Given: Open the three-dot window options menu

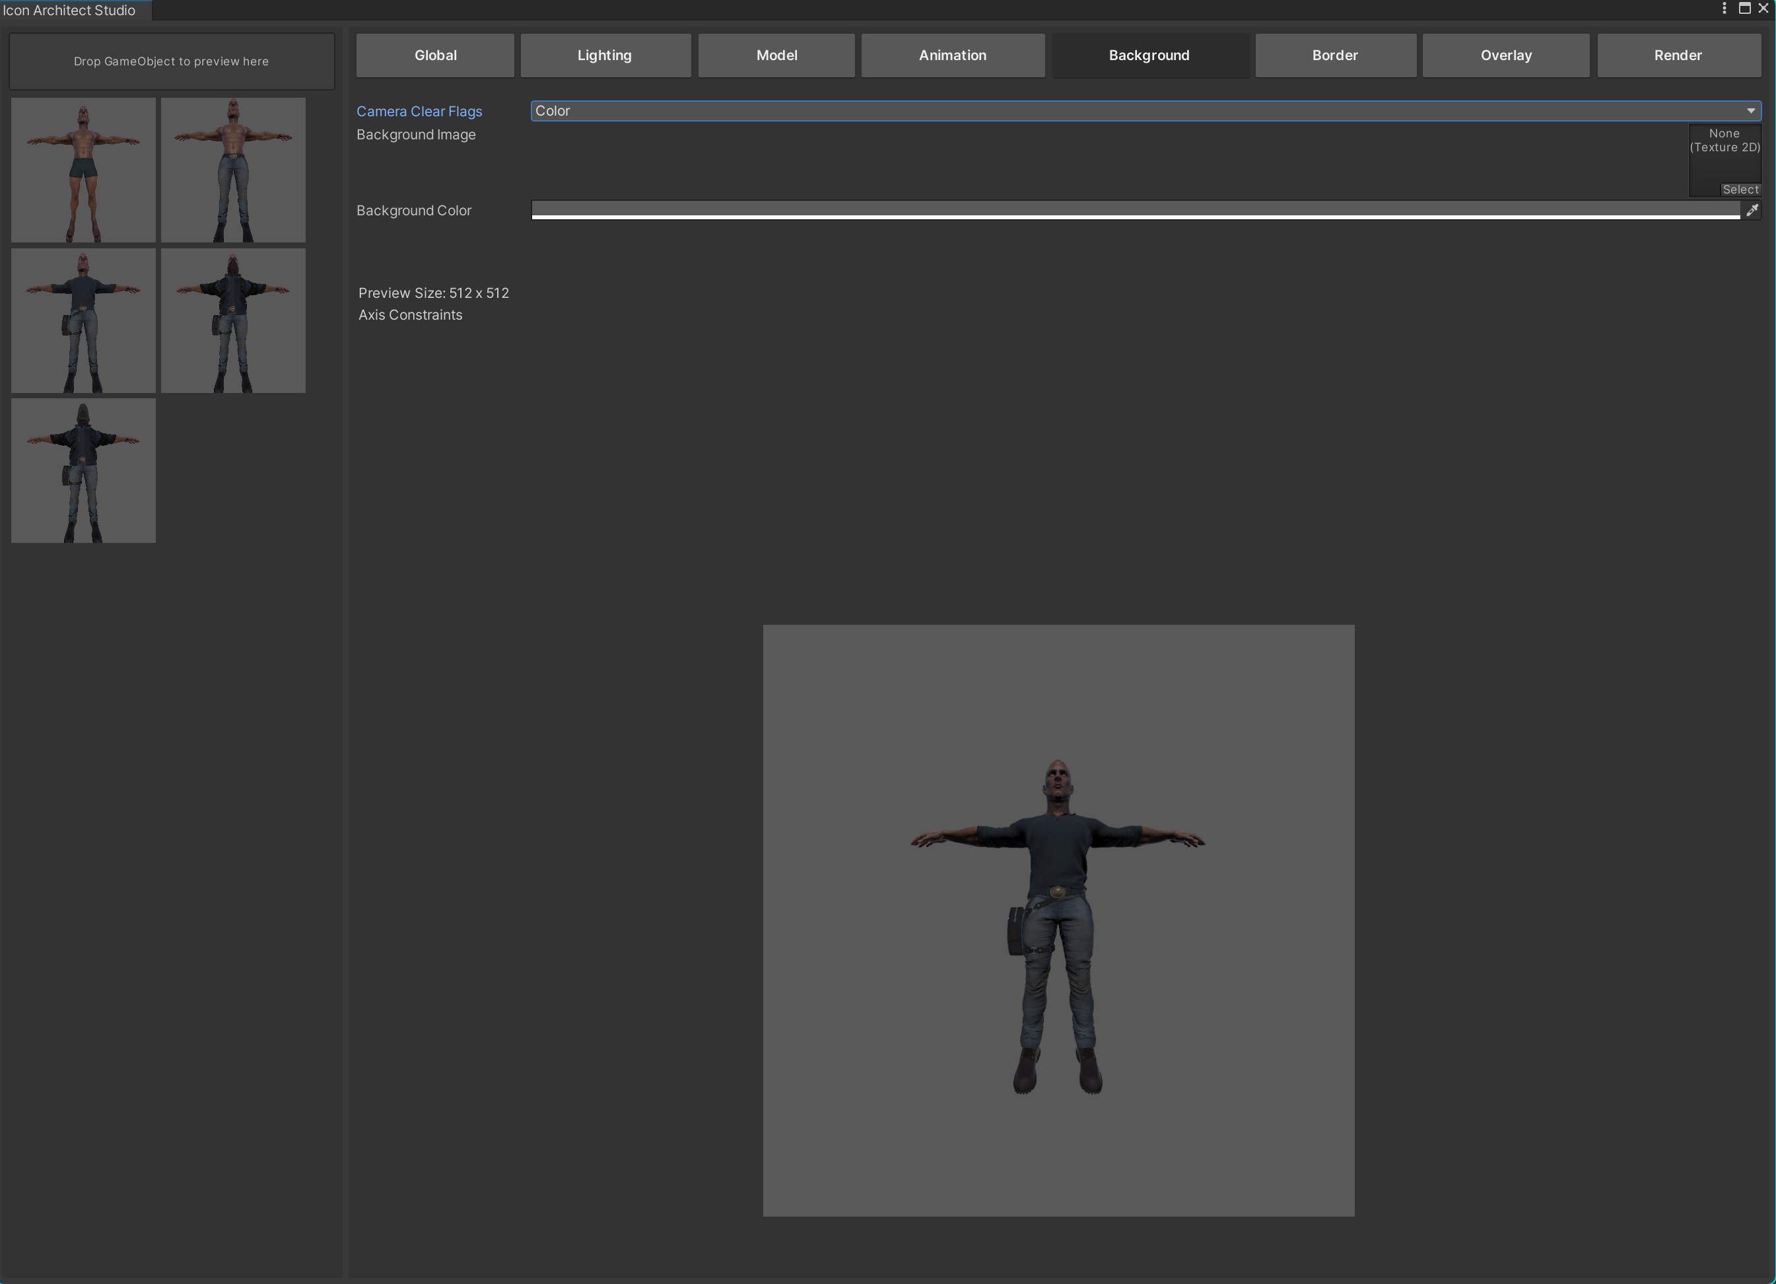Looking at the screenshot, I should (x=1724, y=9).
